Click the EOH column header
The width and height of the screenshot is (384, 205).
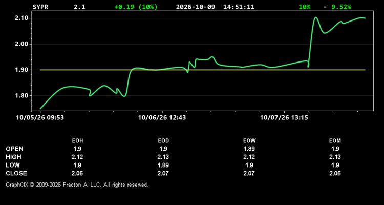(79, 141)
